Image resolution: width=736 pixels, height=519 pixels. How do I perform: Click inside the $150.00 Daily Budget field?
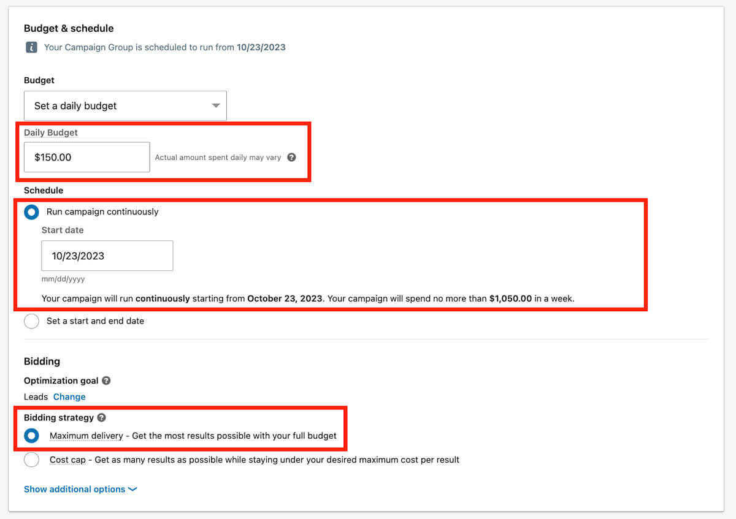86,157
